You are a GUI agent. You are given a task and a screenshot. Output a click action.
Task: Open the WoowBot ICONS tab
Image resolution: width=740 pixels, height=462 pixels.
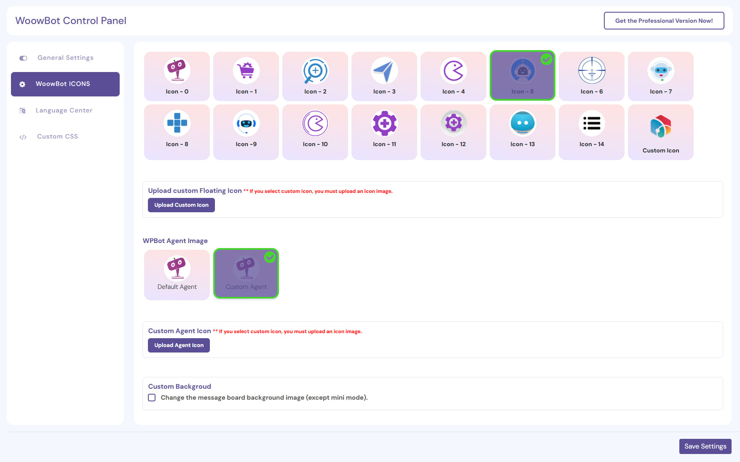click(x=65, y=84)
